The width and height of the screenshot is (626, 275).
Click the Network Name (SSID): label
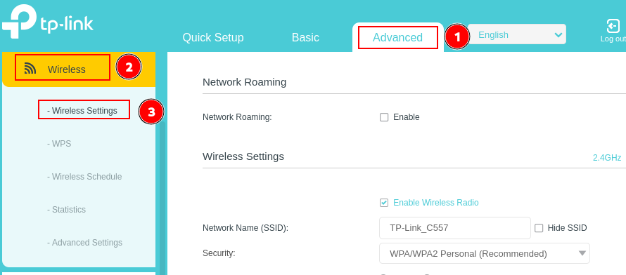[245, 228]
